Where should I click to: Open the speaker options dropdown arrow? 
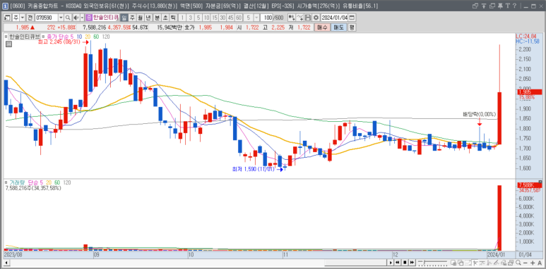tap(82, 18)
